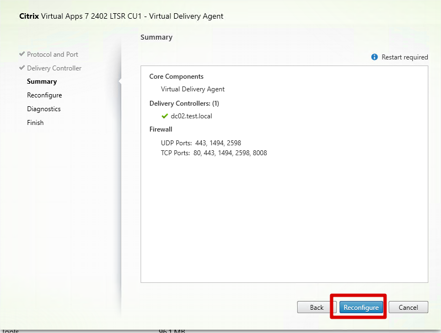Click the Citrix Virtual Apps window title

coord(121,17)
